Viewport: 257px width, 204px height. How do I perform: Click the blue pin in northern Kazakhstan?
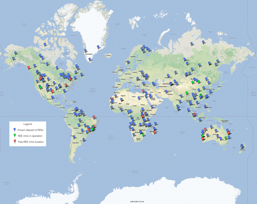(175, 72)
